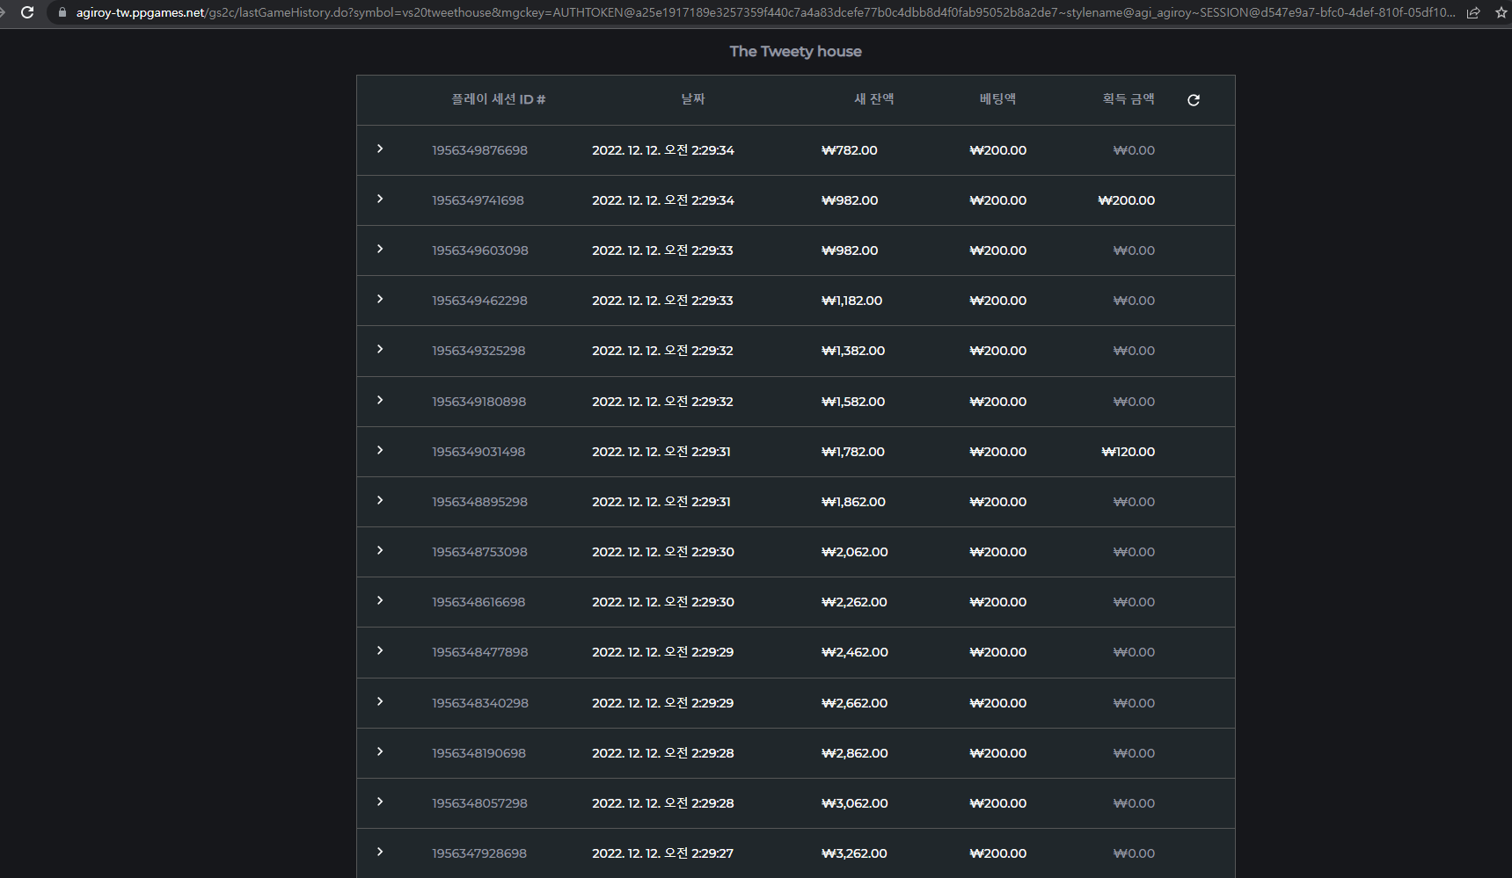Select session ID 1956349031498 text
The image size is (1512, 878).
[478, 452]
